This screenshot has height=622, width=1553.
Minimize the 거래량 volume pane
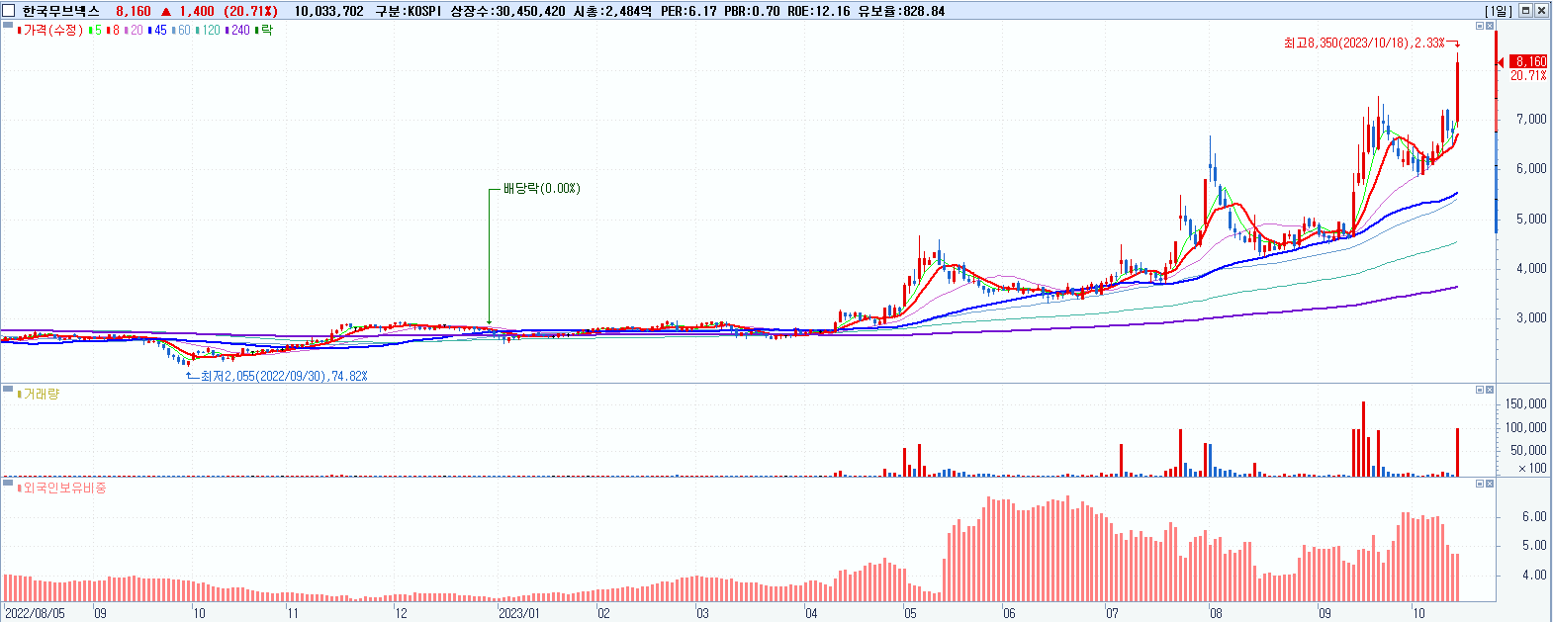pos(1481,390)
